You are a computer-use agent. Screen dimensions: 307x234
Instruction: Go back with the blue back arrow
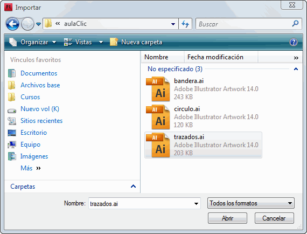(12, 24)
